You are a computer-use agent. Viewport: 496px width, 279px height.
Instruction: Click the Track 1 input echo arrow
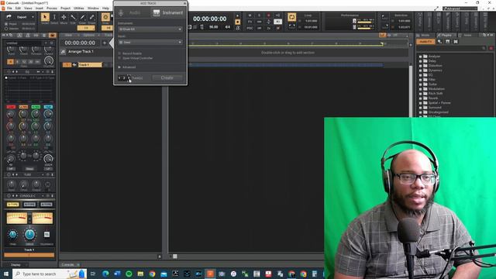pos(74,65)
